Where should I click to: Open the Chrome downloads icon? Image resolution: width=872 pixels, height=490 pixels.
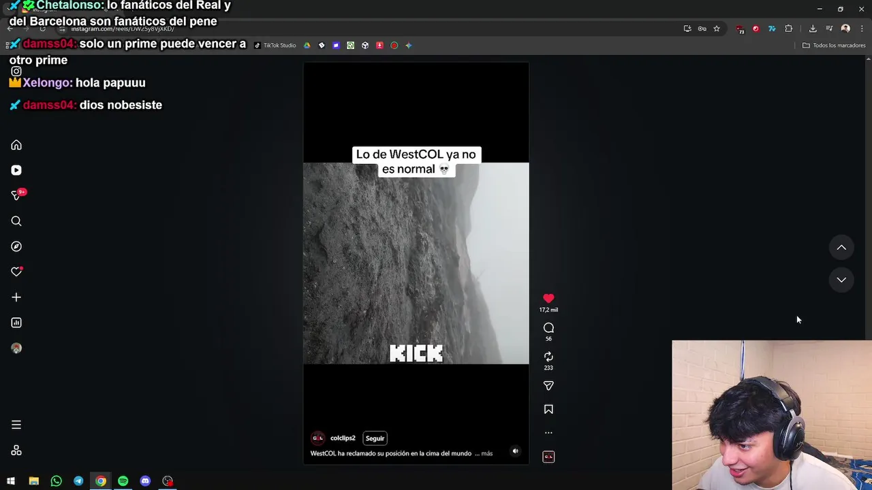pyautogui.click(x=813, y=29)
